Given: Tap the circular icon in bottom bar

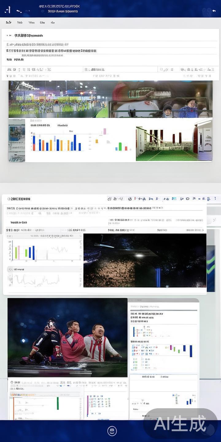Looking at the screenshot, I should click(112, 431).
